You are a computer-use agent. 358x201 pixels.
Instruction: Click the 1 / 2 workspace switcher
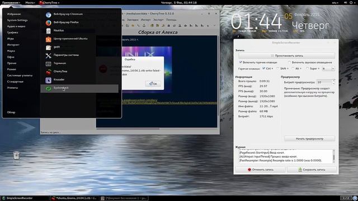tap(346, 198)
